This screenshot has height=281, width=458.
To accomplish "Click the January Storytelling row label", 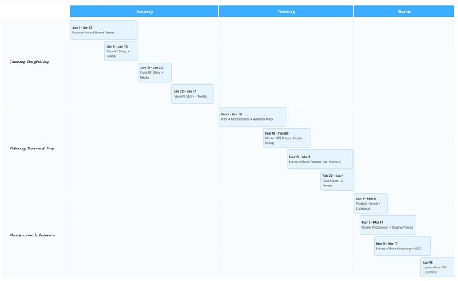I will tap(29, 62).
